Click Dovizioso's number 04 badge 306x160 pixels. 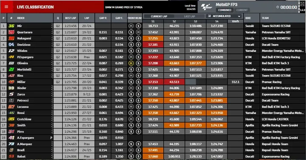pos(11,45)
